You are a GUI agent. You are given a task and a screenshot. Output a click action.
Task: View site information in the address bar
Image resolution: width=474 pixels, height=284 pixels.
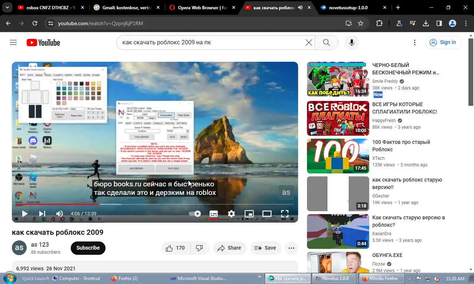pyautogui.click(x=51, y=23)
